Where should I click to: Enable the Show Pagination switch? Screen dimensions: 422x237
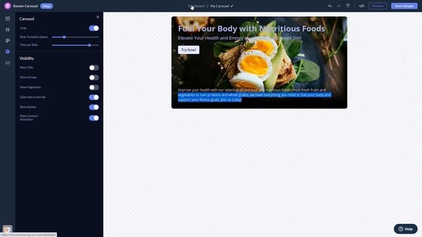tap(94, 88)
